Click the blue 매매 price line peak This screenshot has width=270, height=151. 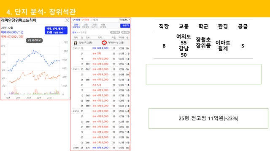click(x=33, y=50)
